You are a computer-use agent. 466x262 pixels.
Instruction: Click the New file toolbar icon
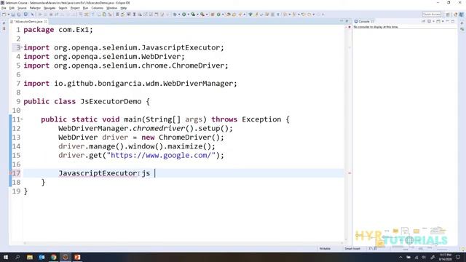[4, 15]
